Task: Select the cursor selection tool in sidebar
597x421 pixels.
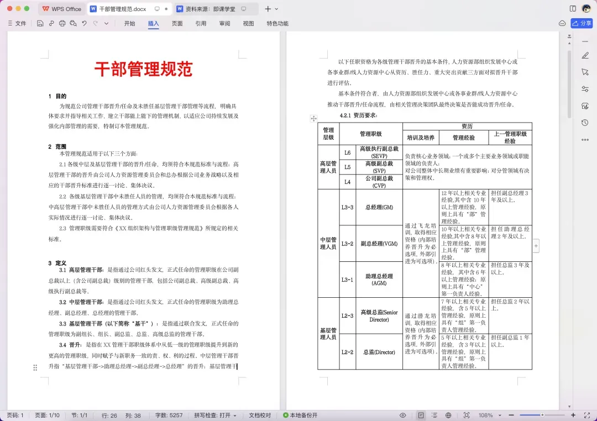Action: (x=585, y=72)
